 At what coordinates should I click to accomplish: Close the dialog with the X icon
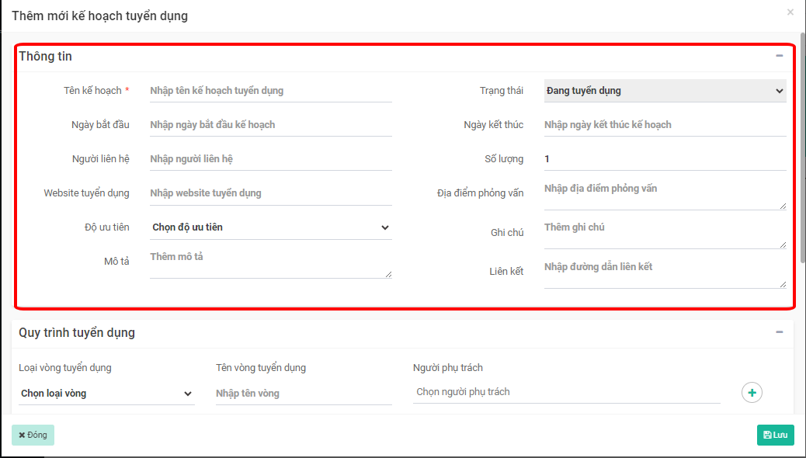coord(790,12)
